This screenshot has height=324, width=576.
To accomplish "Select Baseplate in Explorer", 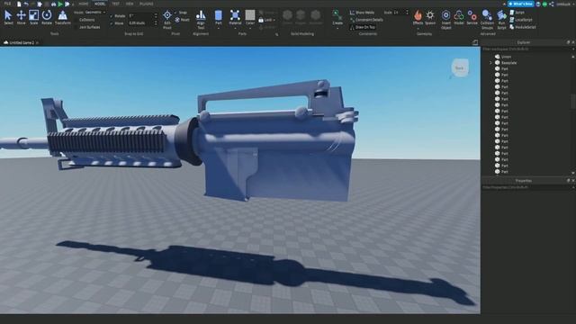I will pos(508,63).
